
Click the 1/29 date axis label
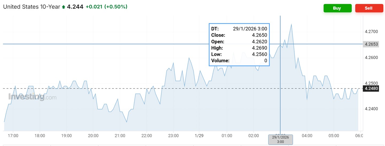point(199,136)
